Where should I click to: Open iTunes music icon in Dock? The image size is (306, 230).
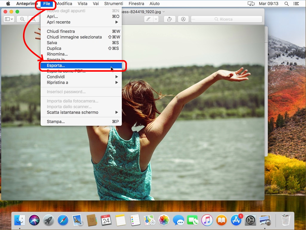pos(207,220)
